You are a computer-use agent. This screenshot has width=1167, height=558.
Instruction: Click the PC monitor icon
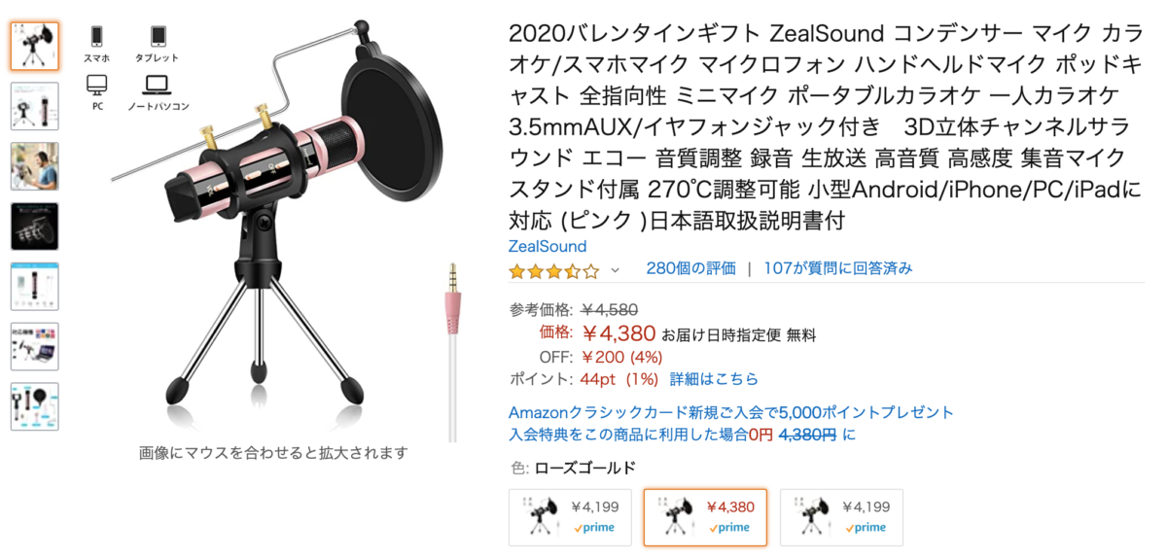pos(97,85)
